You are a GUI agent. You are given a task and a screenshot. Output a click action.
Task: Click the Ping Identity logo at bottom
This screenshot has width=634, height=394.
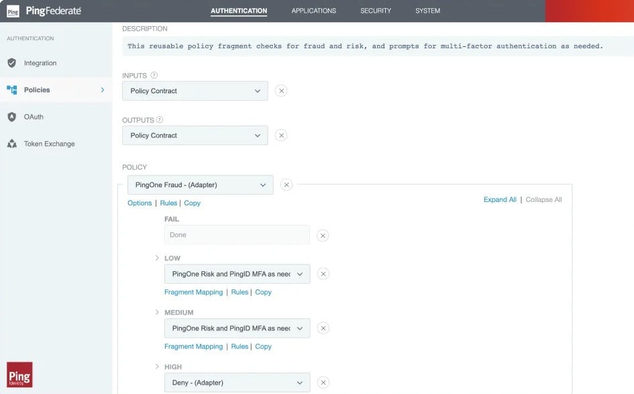[x=19, y=375]
